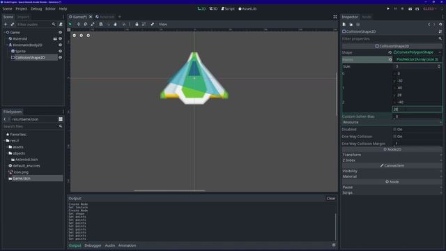Toggle visibility of Sprite node

point(61,51)
